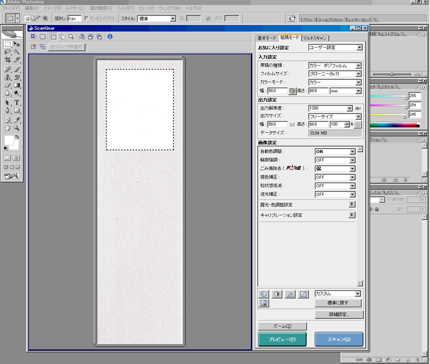
Task: Open the フィルタ(T) menu
Action: 126,8
